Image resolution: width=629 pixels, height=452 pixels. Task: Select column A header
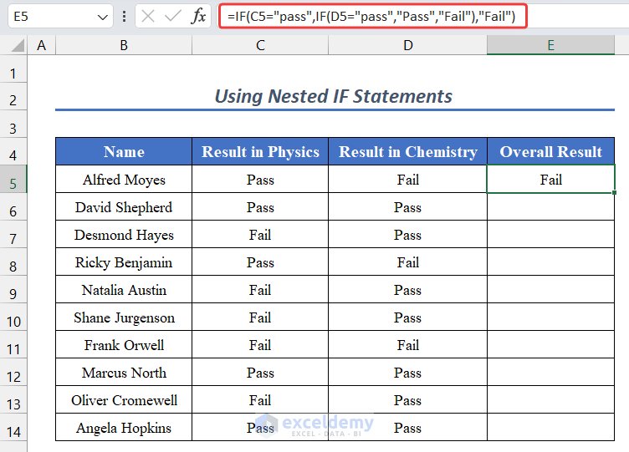click(41, 45)
